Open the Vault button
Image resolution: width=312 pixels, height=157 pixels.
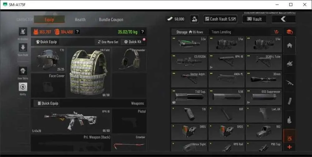[x=254, y=19]
